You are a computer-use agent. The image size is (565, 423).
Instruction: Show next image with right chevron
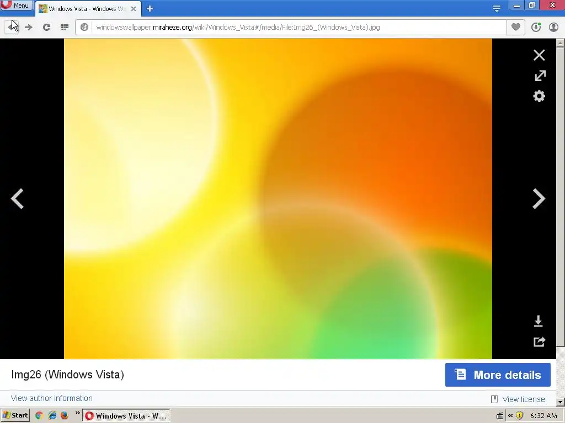pos(539,198)
